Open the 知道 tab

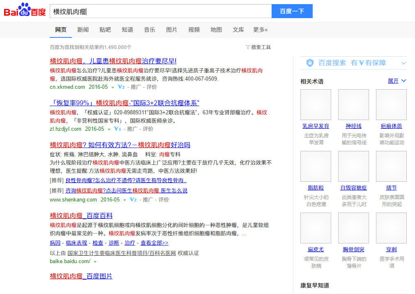[127, 30]
